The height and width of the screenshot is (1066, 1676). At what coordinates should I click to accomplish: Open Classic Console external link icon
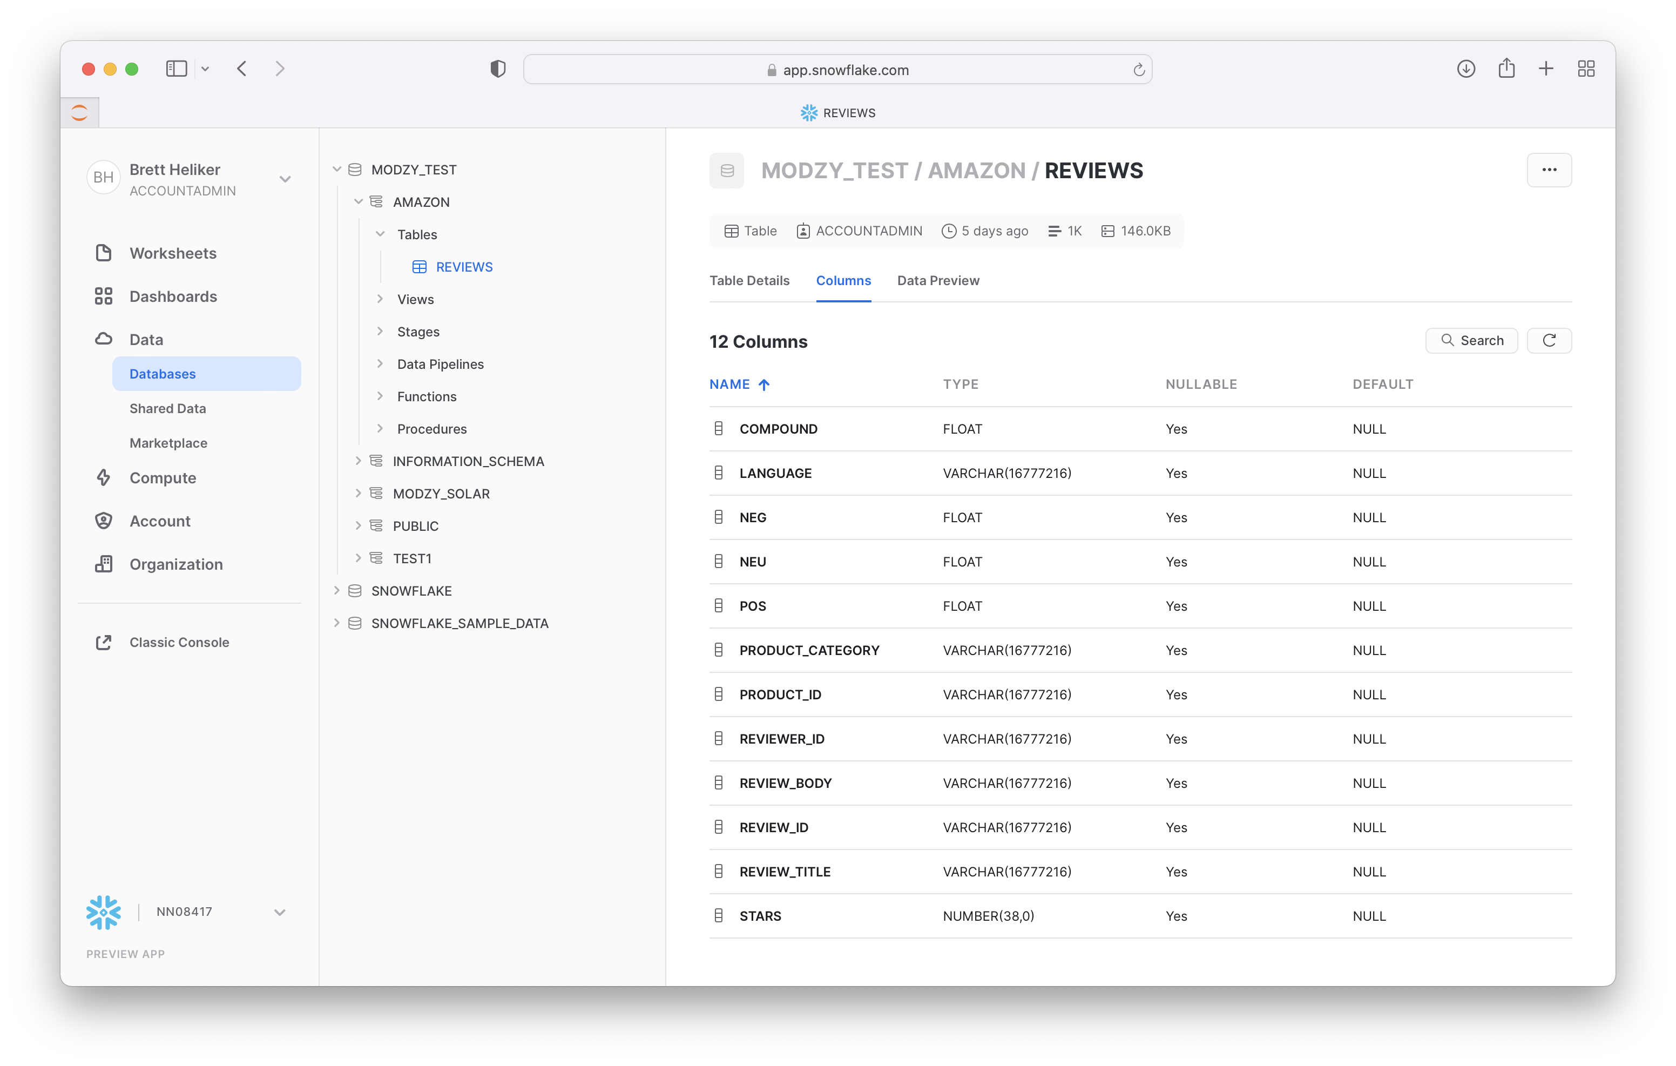104,643
